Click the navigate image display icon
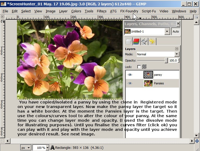Screen dimensions: 200x151 click(197, 141)
